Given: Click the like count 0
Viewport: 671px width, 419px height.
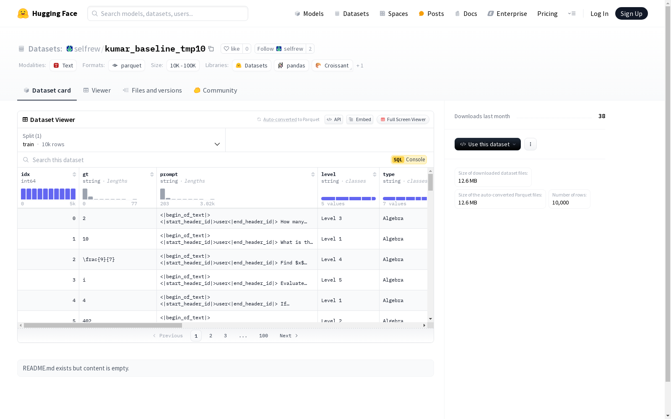Looking at the screenshot, I should [x=247, y=49].
